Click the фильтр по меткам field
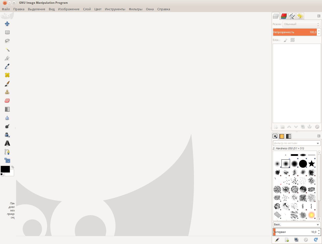 (294, 143)
